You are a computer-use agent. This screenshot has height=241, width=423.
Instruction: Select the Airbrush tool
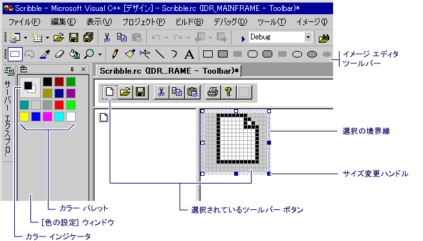(145, 54)
